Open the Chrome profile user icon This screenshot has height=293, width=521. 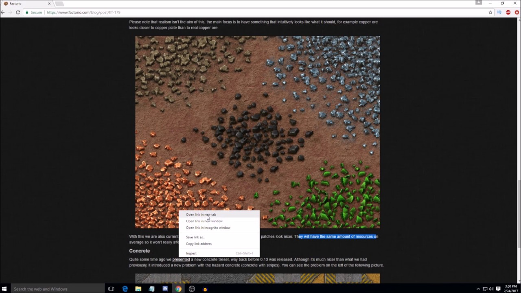pos(479,3)
